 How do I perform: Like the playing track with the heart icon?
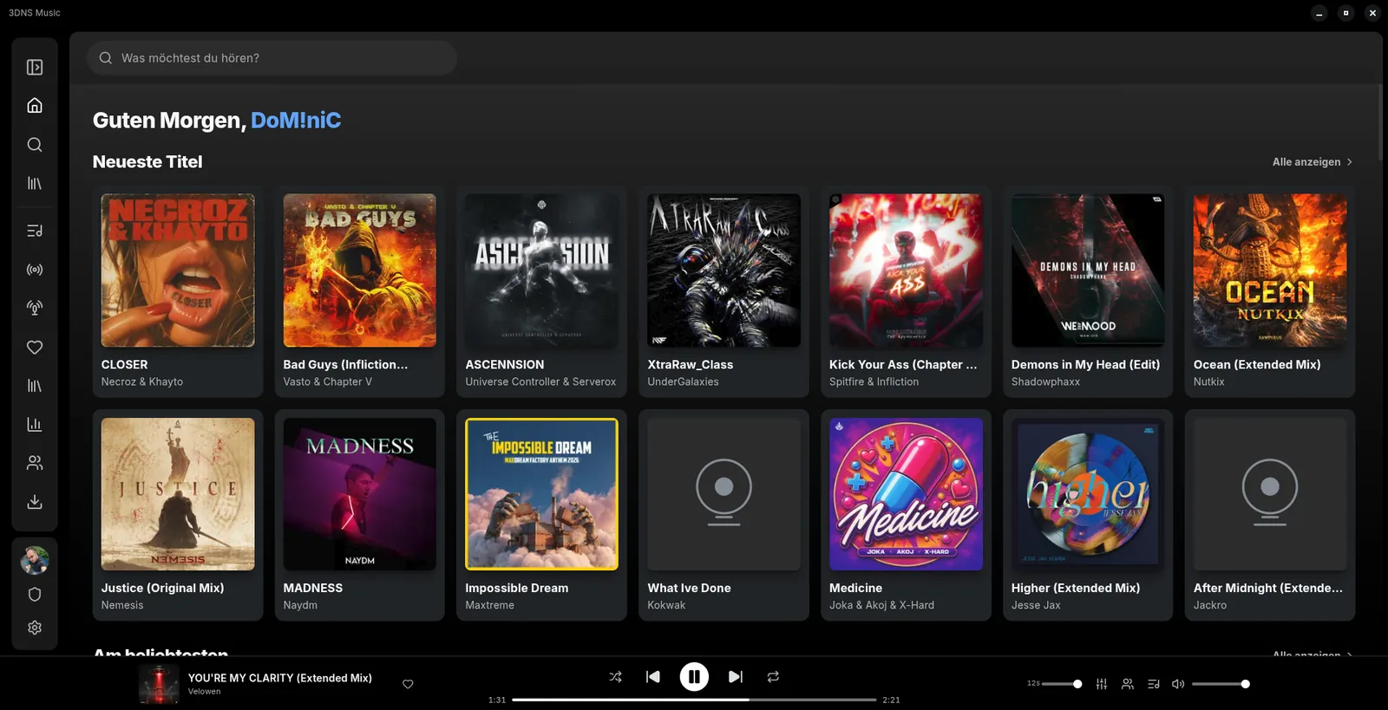click(408, 684)
